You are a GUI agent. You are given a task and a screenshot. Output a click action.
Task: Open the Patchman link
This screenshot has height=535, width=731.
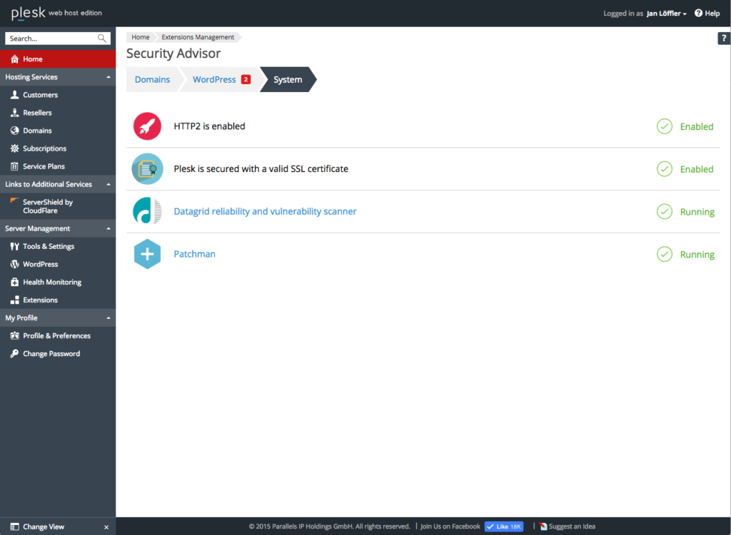tap(194, 254)
